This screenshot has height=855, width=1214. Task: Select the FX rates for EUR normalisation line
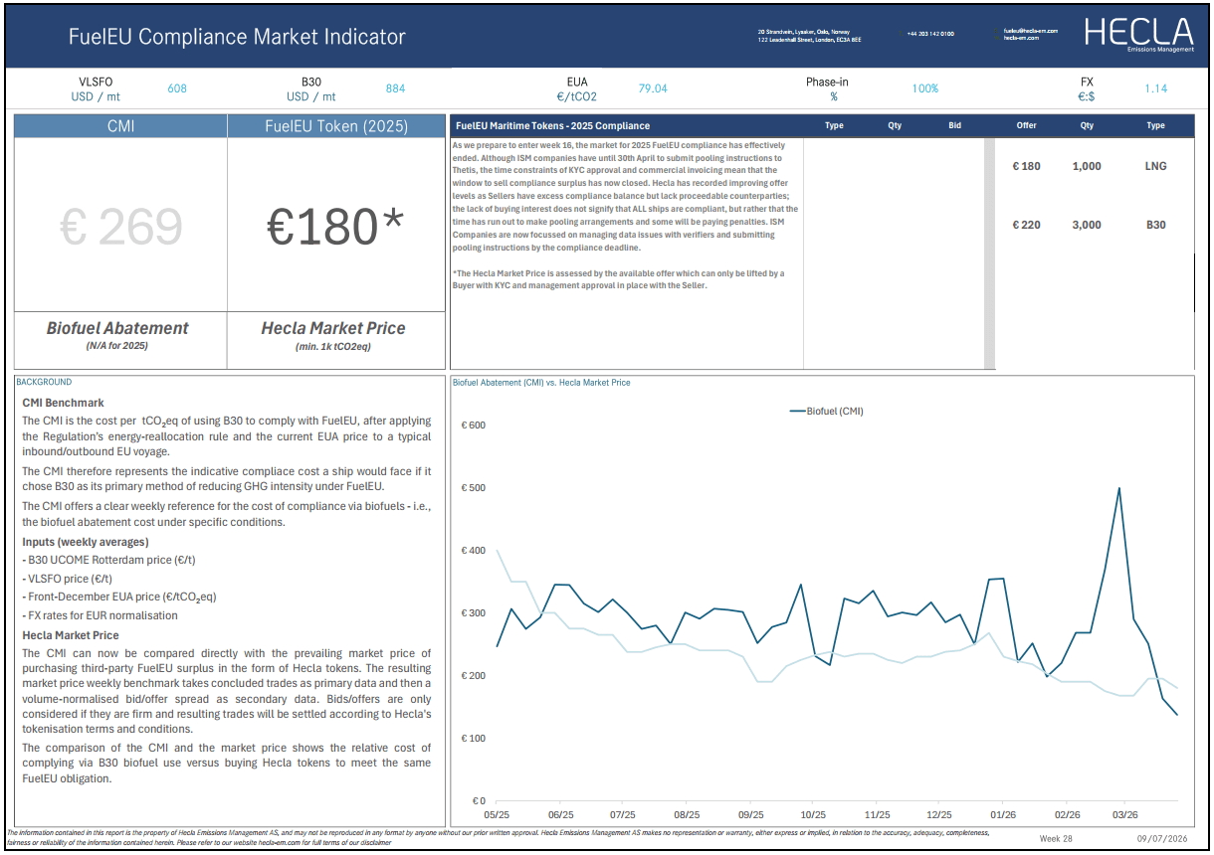click(100, 615)
